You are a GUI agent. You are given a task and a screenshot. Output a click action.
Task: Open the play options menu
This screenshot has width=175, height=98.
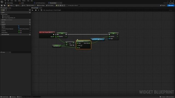point(65,5)
